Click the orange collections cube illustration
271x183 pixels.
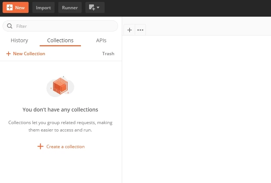60,87
